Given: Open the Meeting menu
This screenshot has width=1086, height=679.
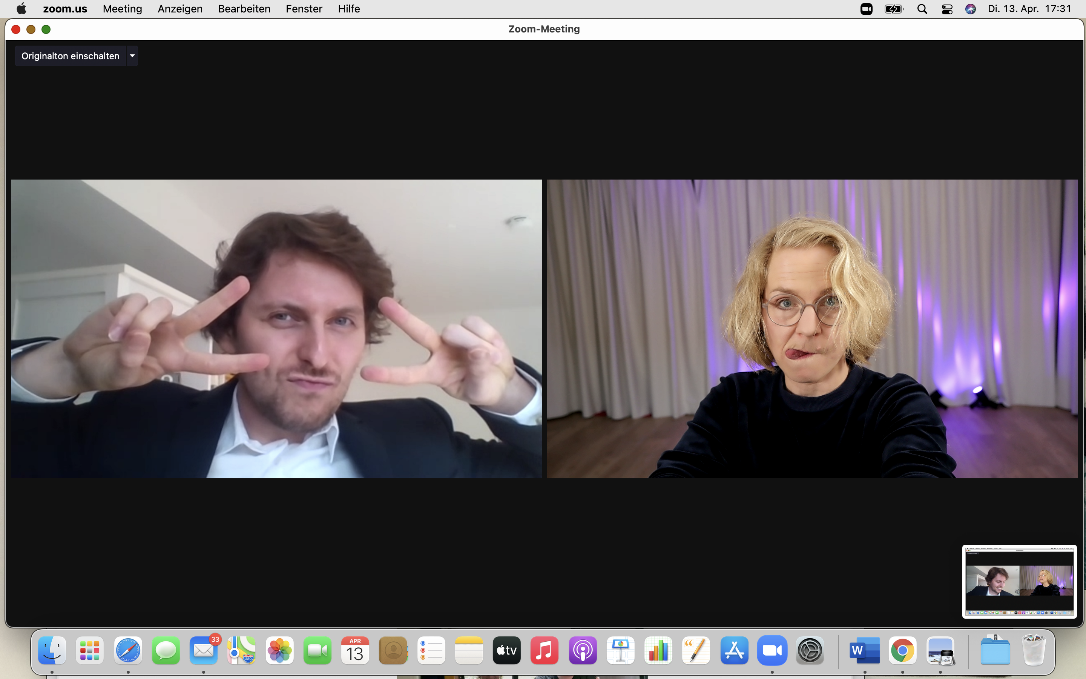Looking at the screenshot, I should point(122,9).
